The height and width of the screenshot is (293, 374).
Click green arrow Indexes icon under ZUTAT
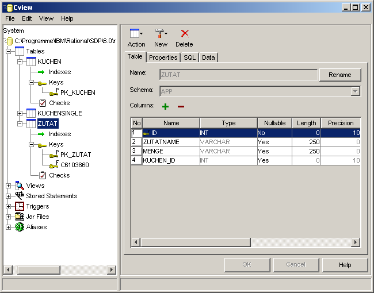pyautogui.click(x=41, y=134)
